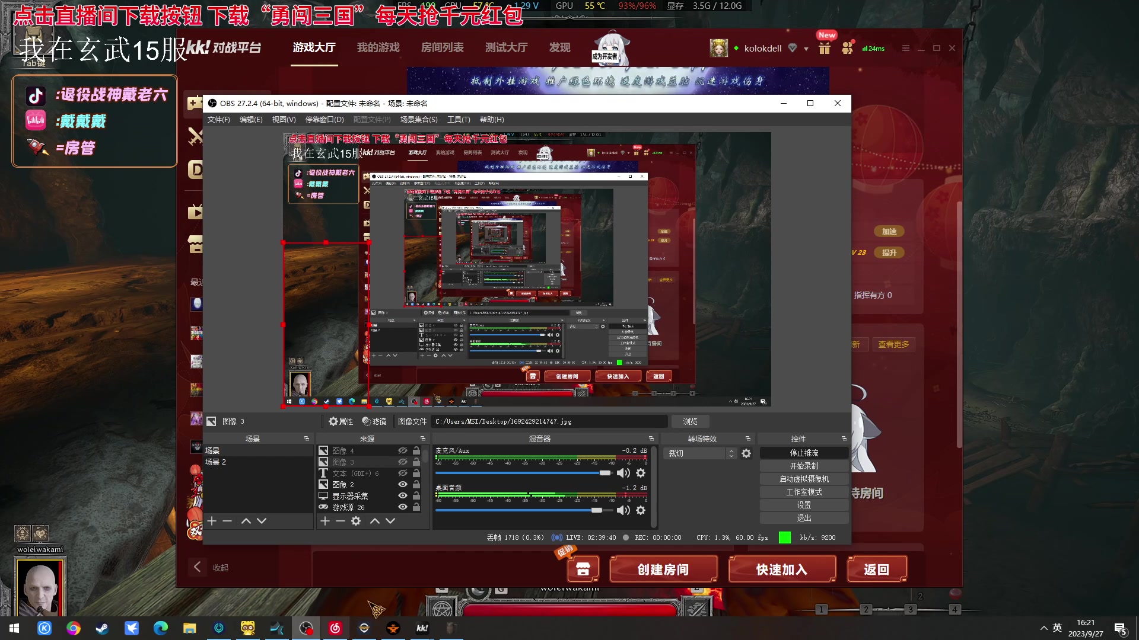Pop out the 转场特效 dock panel

pyautogui.click(x=748, y=439)
